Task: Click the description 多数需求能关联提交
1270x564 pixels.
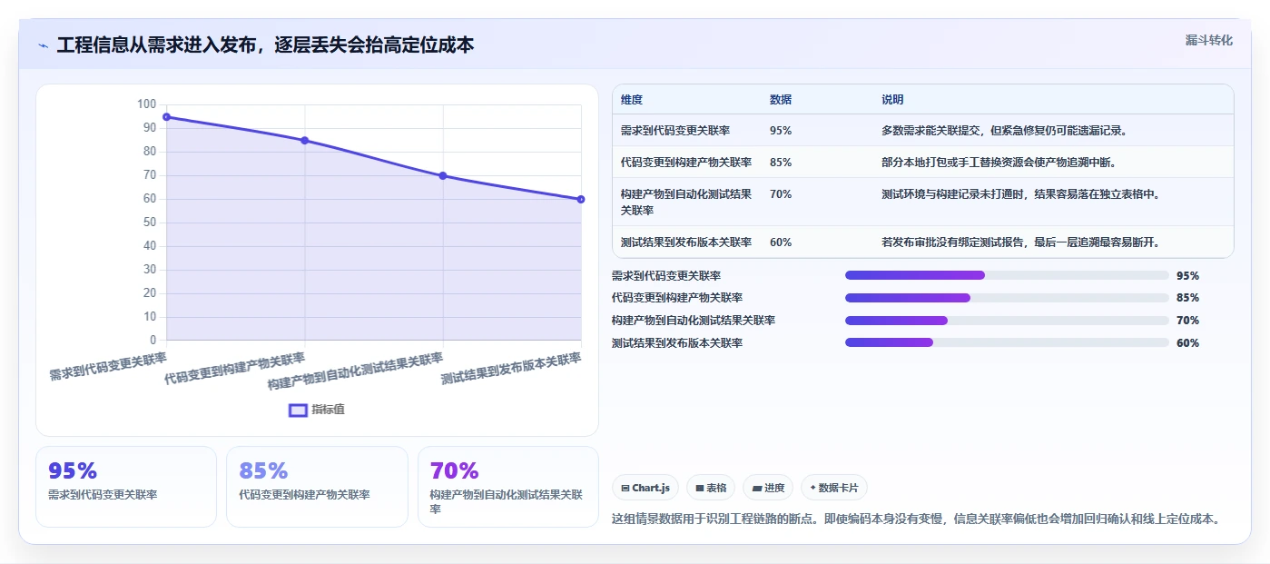Action: [1004, 131]
